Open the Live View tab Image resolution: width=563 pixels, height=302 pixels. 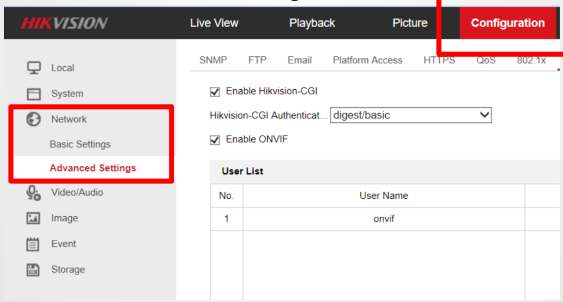pyautogui.click(x=214, y=23)
